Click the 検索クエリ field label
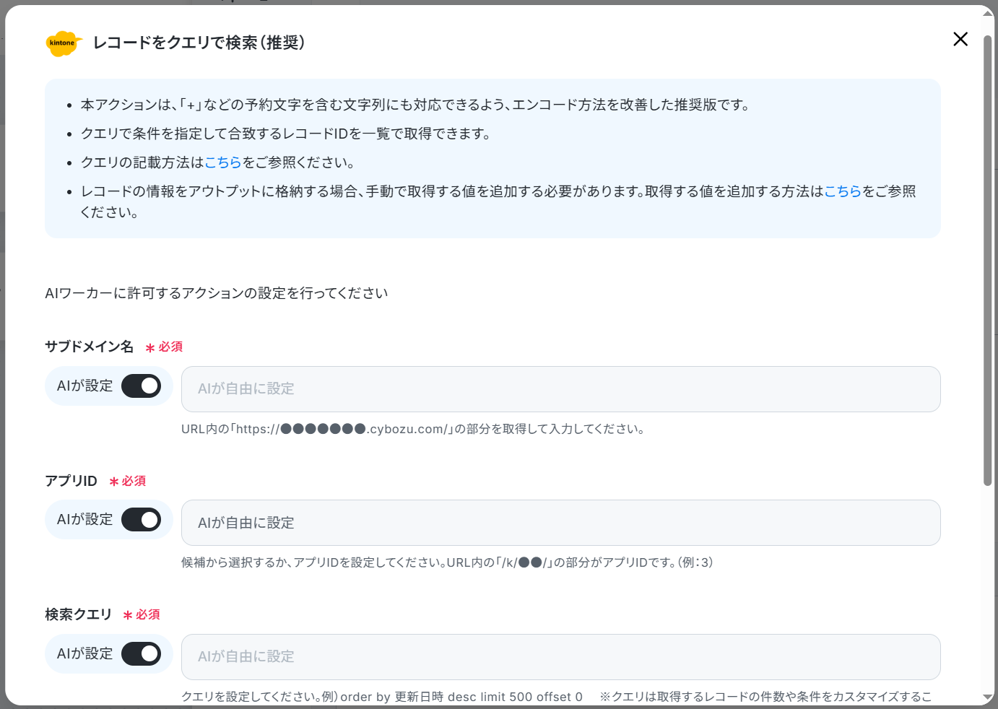This screenshot has height=709, width=998. point(78,614)
